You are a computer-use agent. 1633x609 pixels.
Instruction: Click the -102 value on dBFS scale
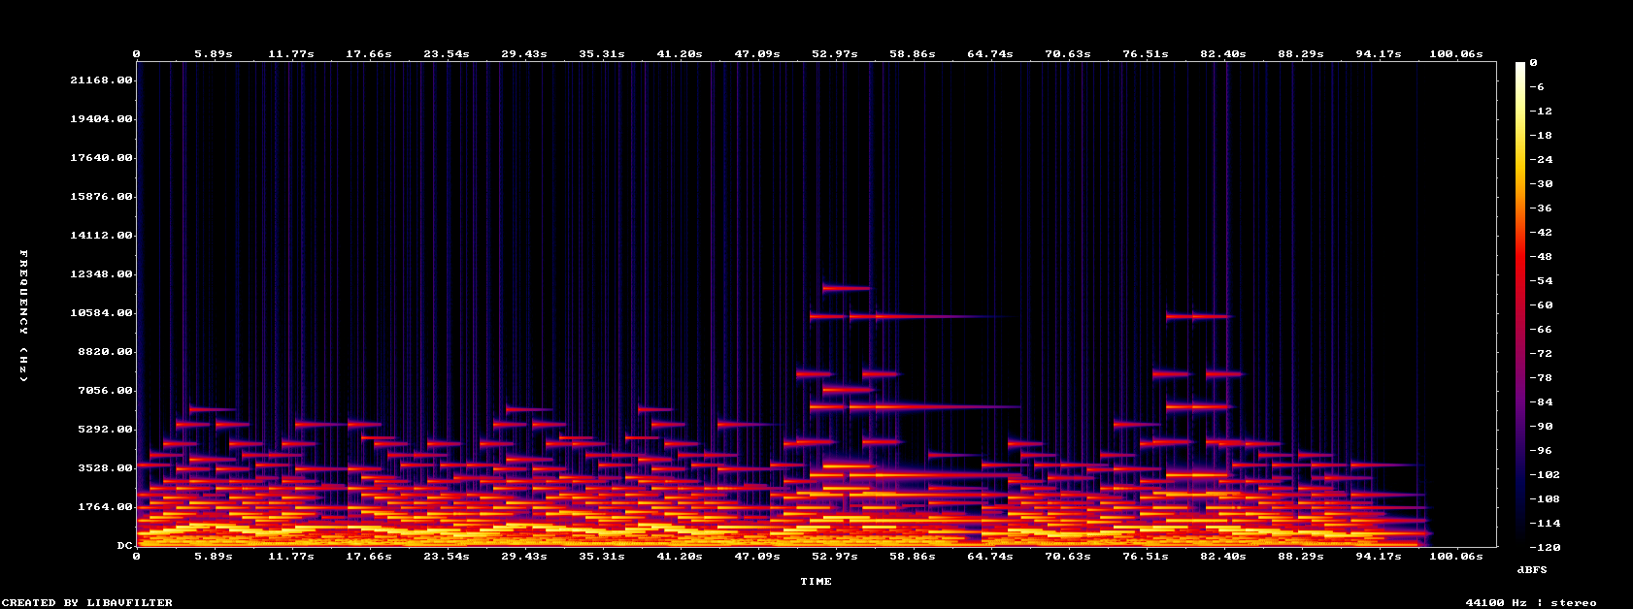click(x=1544, y=475)
